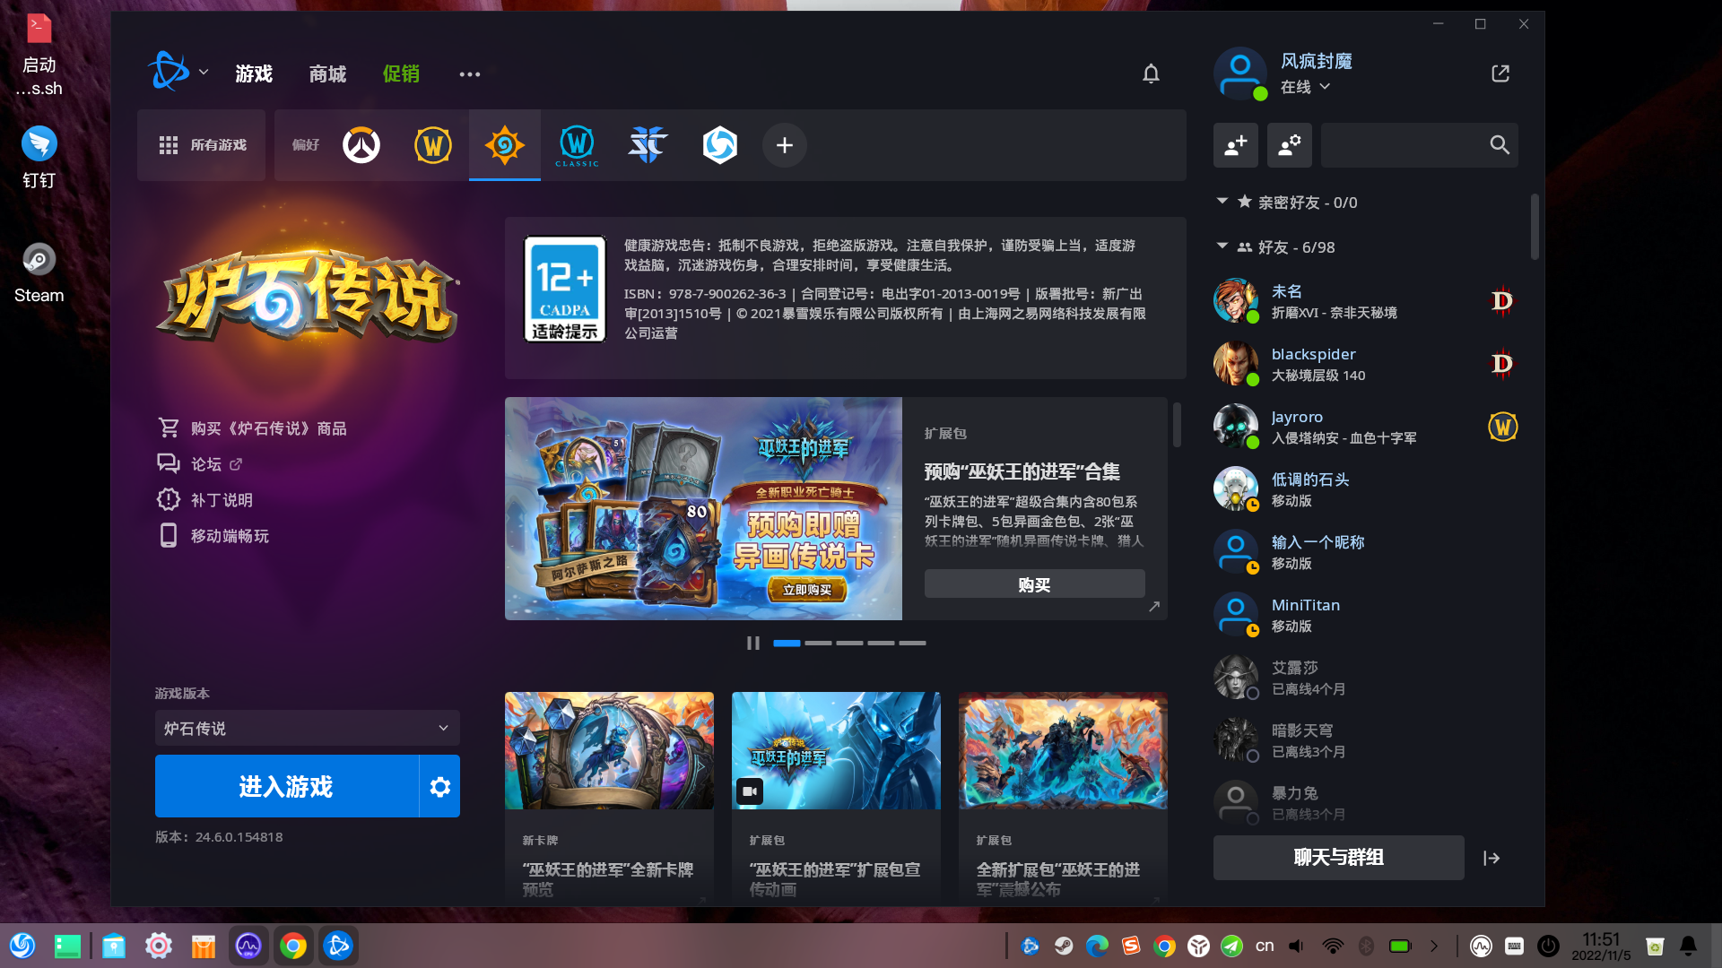Screen dimensions: 1722x968
Task: Select the Overwatch game icon
Action: pyautogui.click(x=361, y=144)
